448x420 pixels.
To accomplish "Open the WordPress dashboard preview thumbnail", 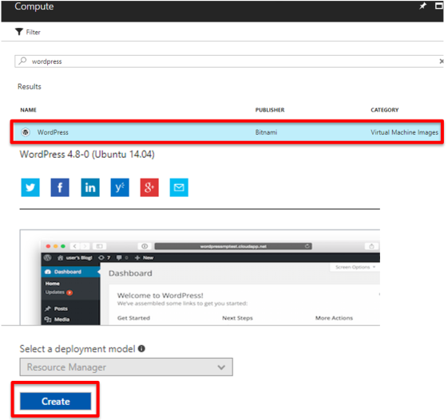I will pyautogui.click(x=200, y=277).
